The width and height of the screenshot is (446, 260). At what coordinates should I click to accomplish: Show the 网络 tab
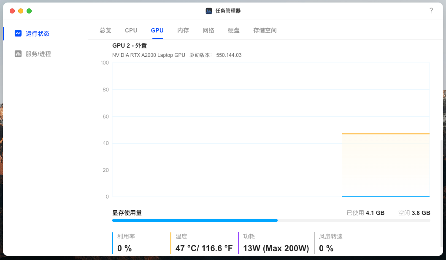208,30
